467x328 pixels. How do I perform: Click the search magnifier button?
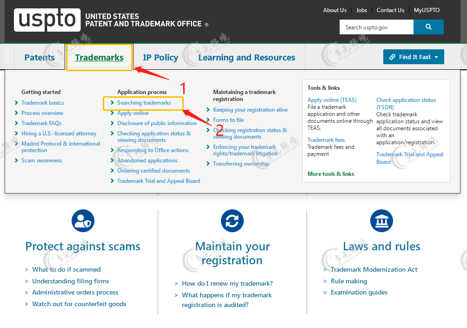[x=428, y=27]
